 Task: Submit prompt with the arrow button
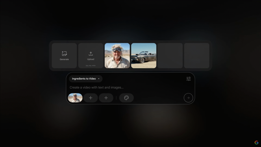coord(188,98)
